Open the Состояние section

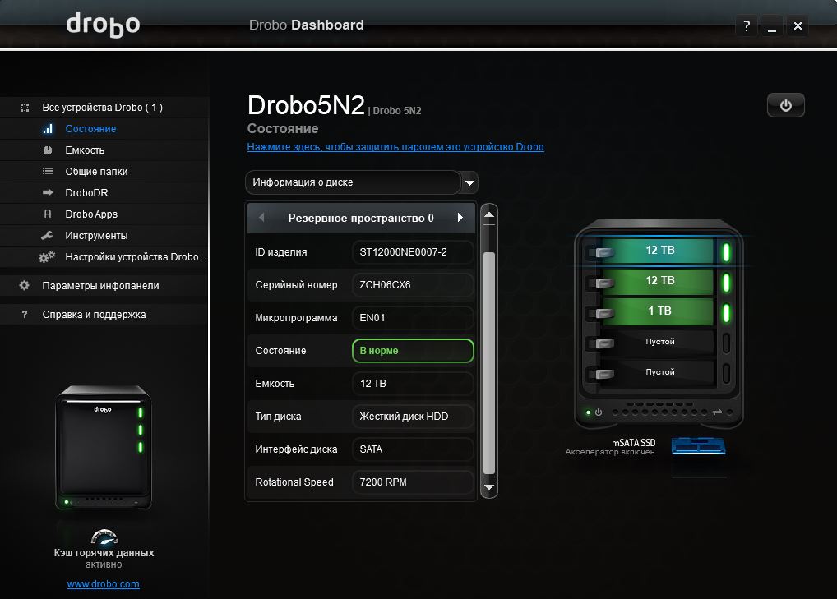90,128
